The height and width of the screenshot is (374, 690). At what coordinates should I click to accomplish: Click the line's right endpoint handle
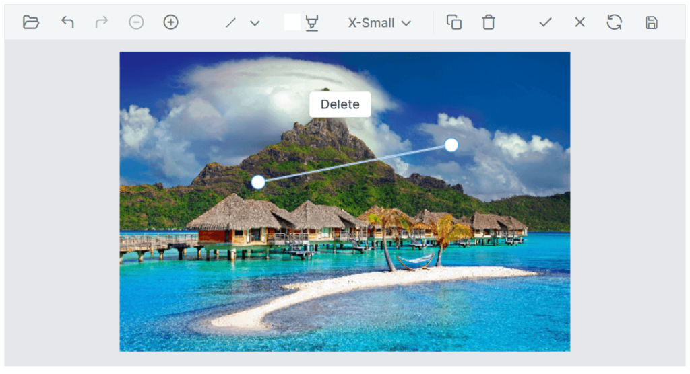coord(451,145)
